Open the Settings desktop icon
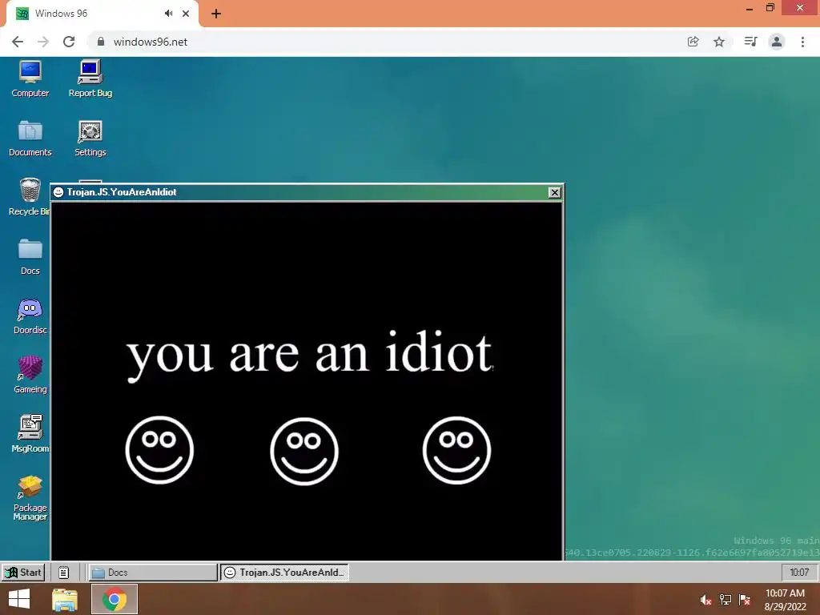The height and width of the screenshot is (615, 820). pos(90,139)
